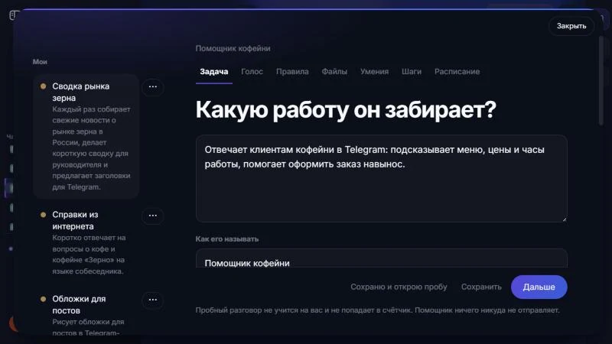The image size is (612, 344).
Task: Go to the Умения tab
Action: click(x=374, y=72)
